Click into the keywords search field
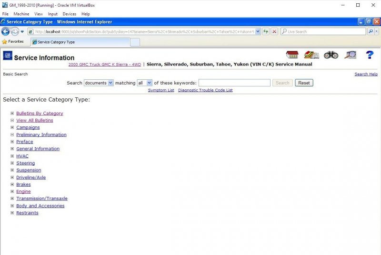 coord(234,83)
